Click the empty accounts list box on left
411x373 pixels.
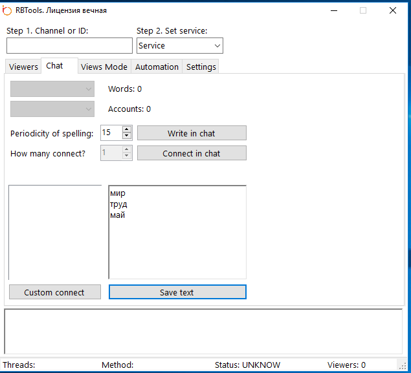[55, 233]
